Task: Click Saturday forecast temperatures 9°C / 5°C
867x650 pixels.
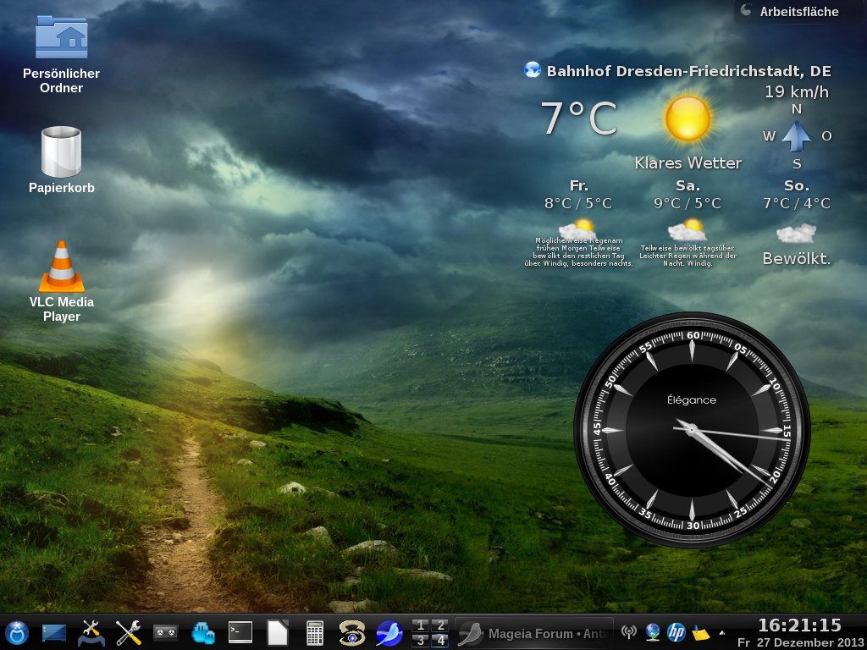Action: pyautogui.click(x=688, y=204)
